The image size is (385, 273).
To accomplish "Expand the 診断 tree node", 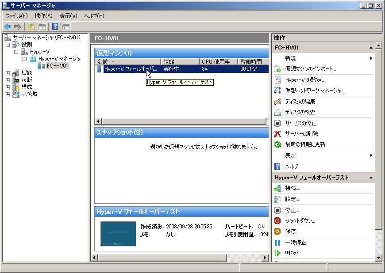I will click(x=8, y=80).
